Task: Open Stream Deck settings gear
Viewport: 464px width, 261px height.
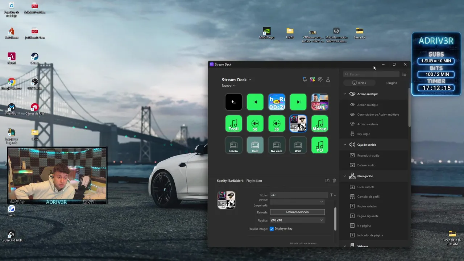Action: 320,79
